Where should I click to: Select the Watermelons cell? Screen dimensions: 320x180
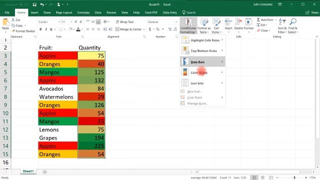(x=58, y=96)
